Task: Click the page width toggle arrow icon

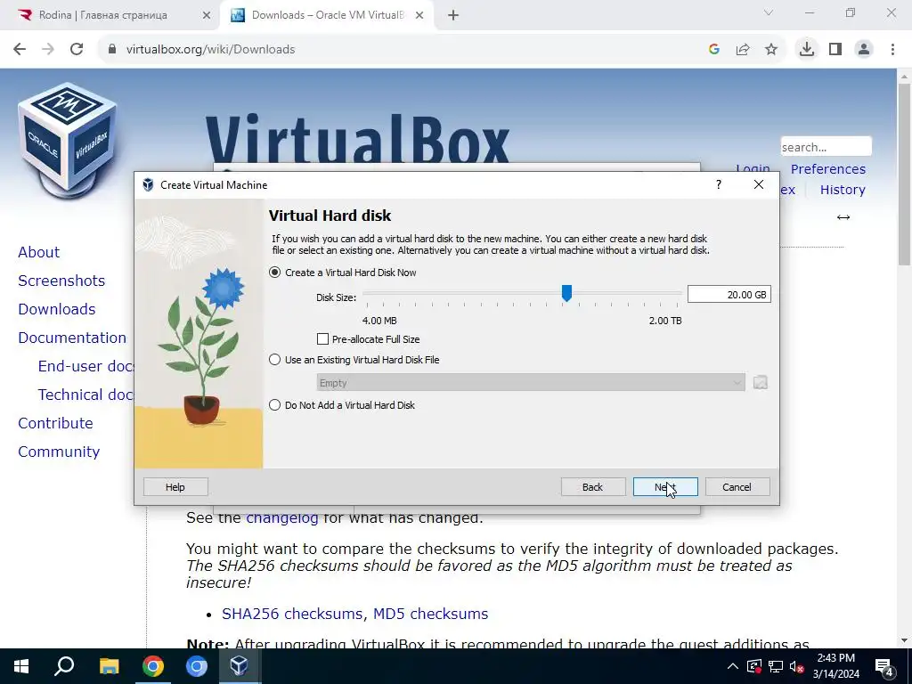Action: point(843,217)
